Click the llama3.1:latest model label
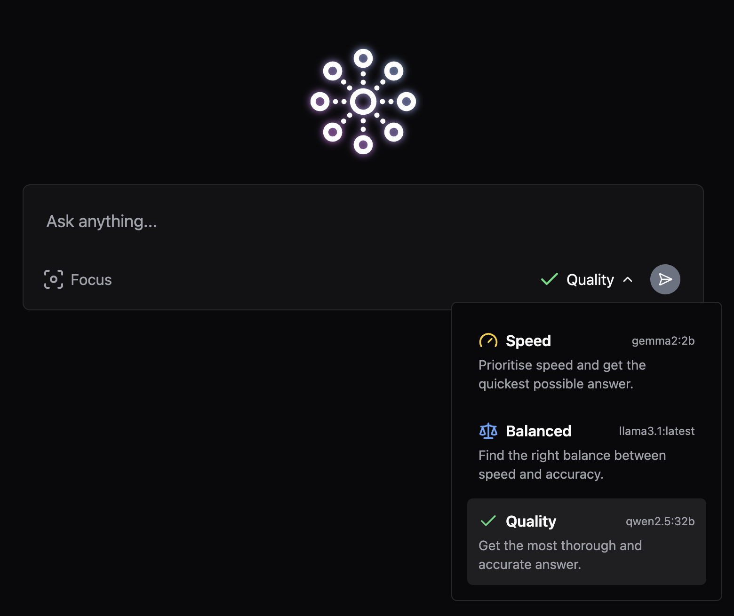734x616 pixels. [x=656, y=431]
